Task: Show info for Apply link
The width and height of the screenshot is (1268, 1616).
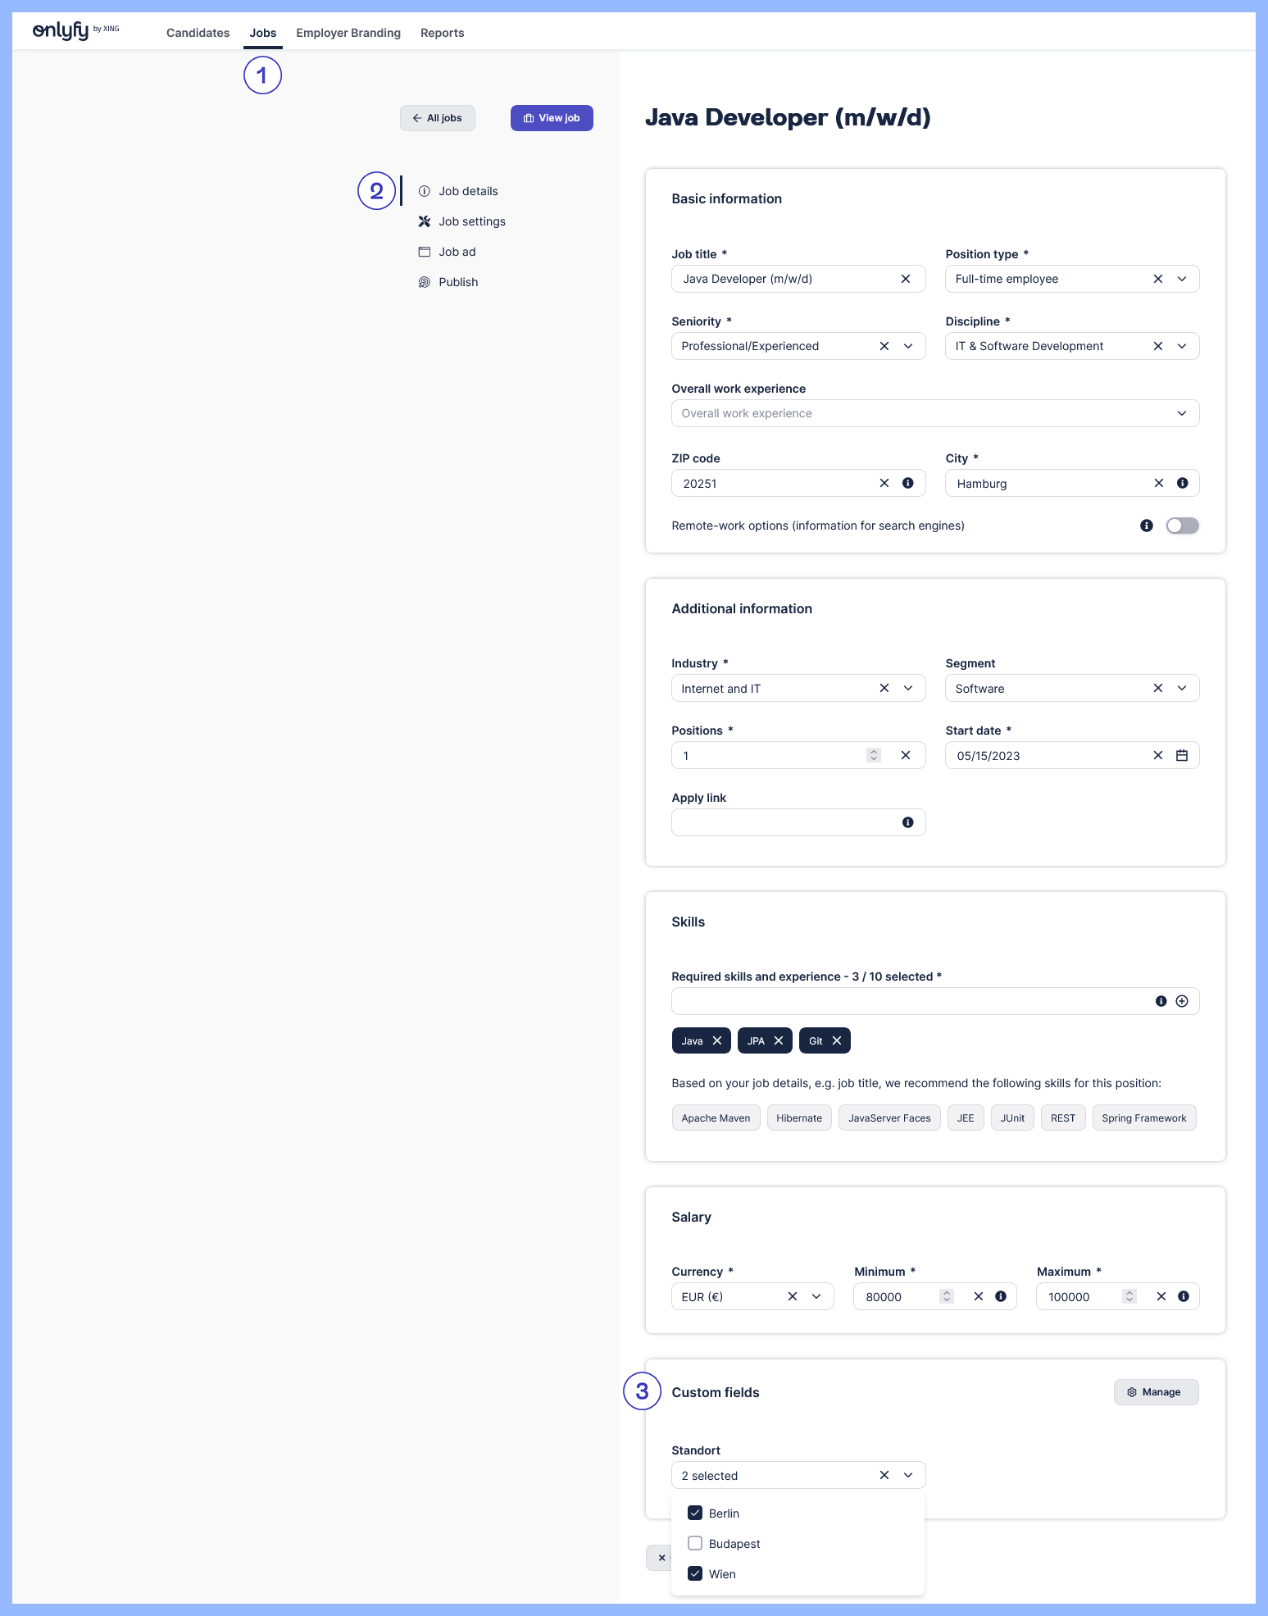Action: [908, 822]
